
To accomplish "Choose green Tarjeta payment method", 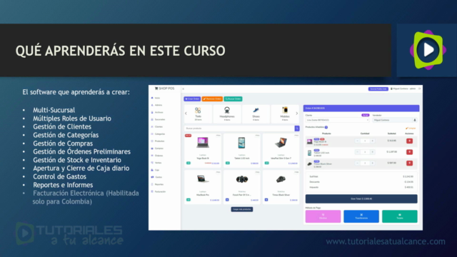I will pos(400,216).
